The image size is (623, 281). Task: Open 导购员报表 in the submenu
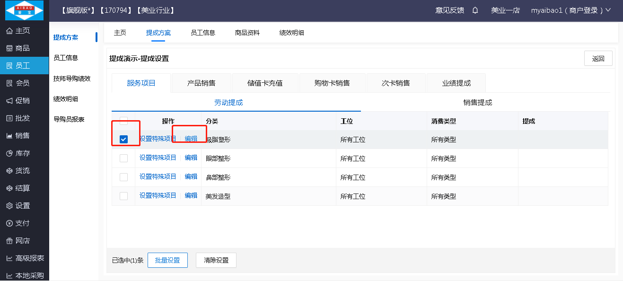[x=69, y=119]
